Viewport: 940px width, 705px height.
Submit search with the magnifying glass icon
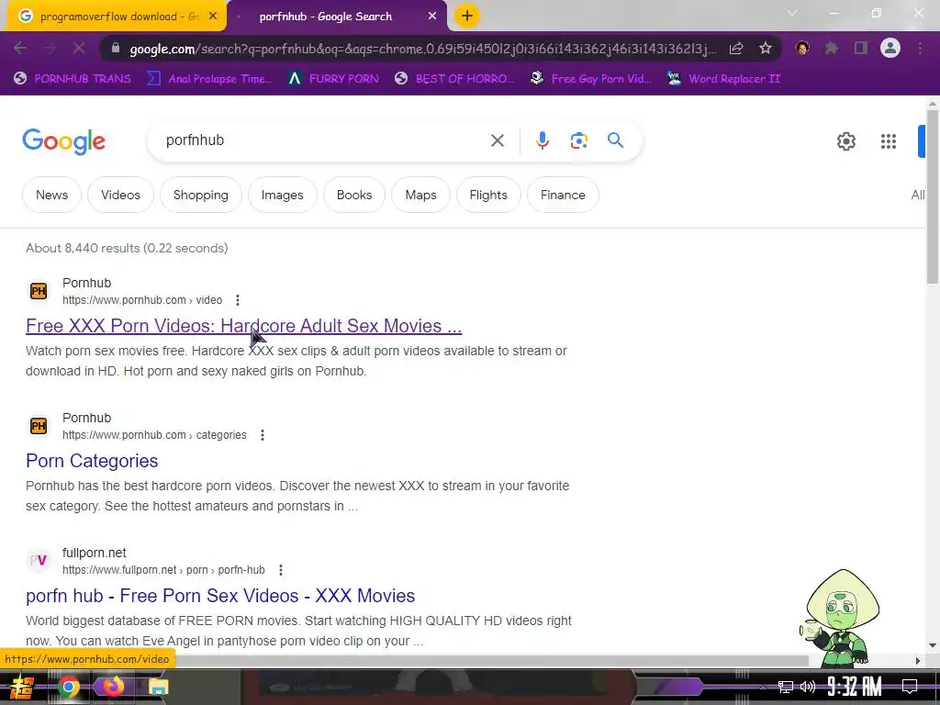(x=615, y=140)
